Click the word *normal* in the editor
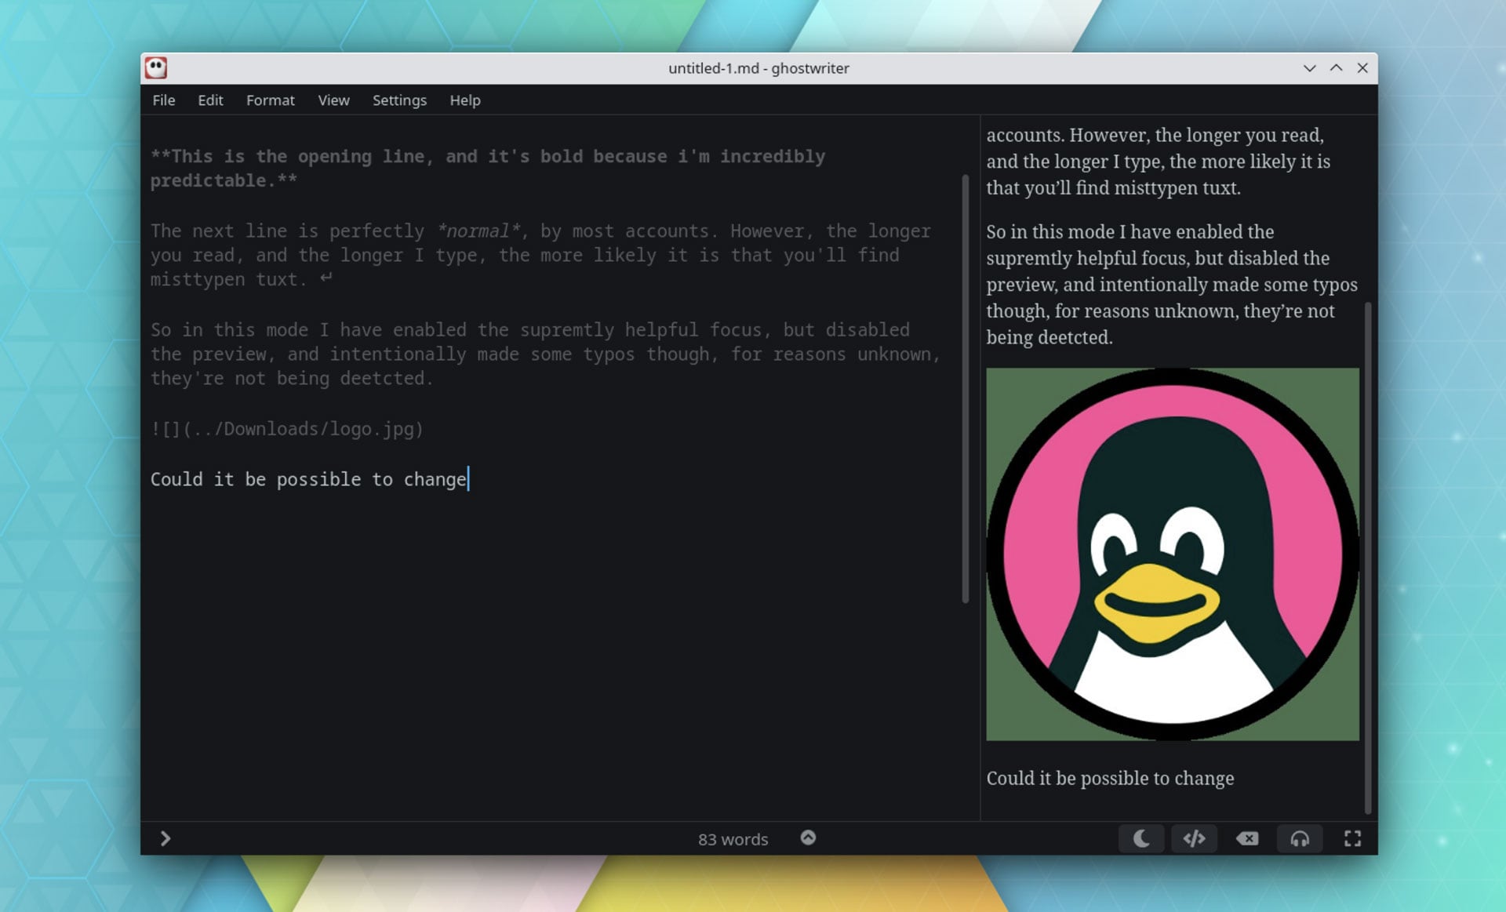The image size is (1506, 912). 478,231
